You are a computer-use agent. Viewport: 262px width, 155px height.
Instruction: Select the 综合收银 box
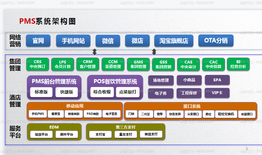[x=102, y=92]
